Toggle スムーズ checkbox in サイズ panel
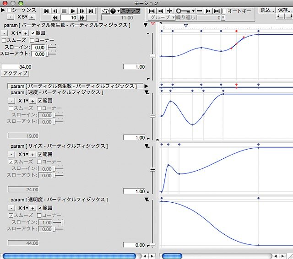Image resolution: width=293 pixels, height=259 pixels. [11, 162]
